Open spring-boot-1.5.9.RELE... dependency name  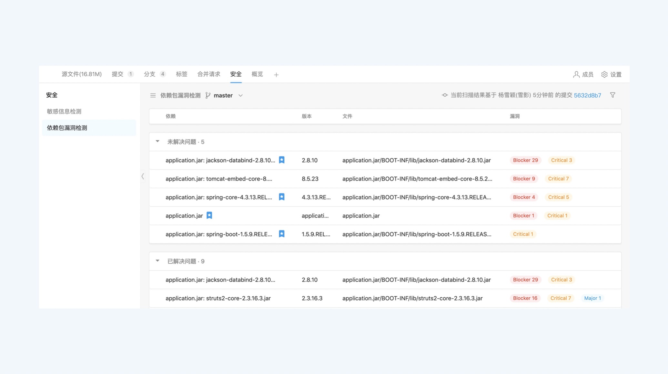[x=219, y=234]
